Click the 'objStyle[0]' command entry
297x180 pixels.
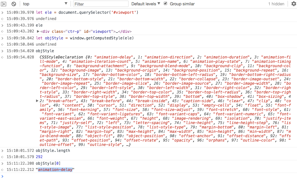click(49, 163)
